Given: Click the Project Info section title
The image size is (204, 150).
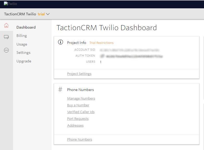Looking at the screenshot, I should 77,43.
